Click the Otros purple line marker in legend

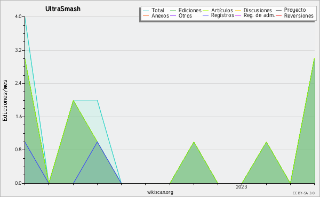[173, 15]
